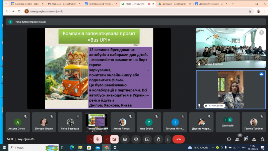Open the Chrome profile avatar
Image resolution: width=268 pixels, height=151 pixels.
coord(259,11)
